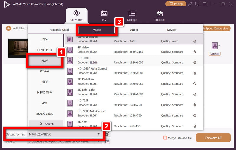
Task: Open the Toolbox tab
Action: coord(159,16)
